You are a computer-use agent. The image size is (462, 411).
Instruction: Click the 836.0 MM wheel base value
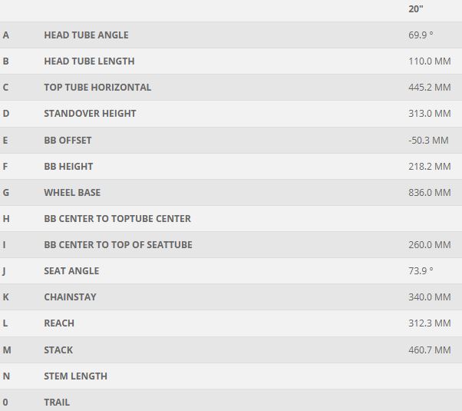(429, 193)
